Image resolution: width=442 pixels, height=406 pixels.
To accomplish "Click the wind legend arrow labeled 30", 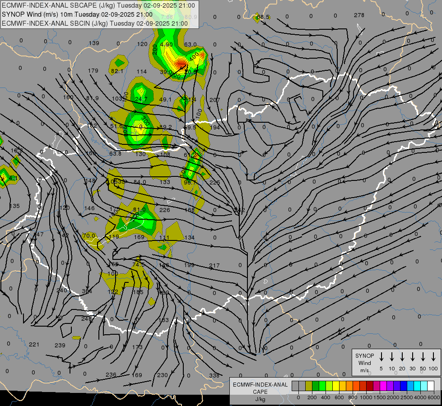I will (x=412, y=357).
